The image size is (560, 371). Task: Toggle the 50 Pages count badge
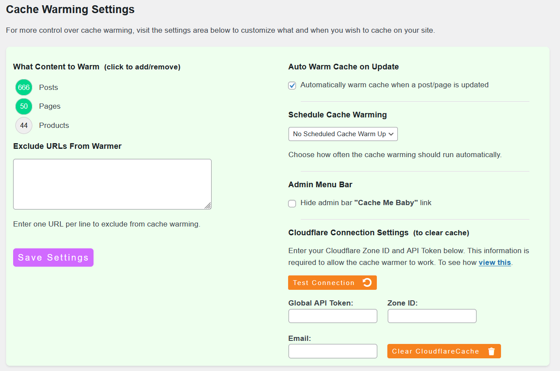click(x=24, y=106)
